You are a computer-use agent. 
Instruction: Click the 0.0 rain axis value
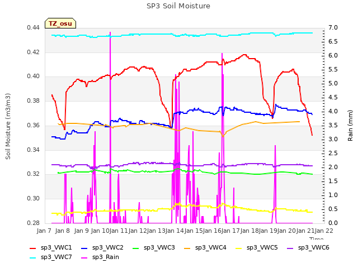point(333,223)
